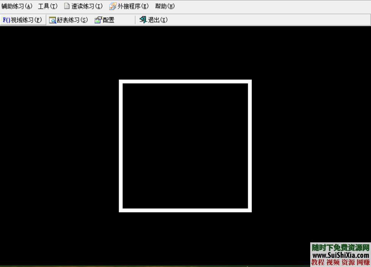371x267 pixels.
Task: Click the red 教程 视频 资源 网赚 text
Action: (341, 262)
